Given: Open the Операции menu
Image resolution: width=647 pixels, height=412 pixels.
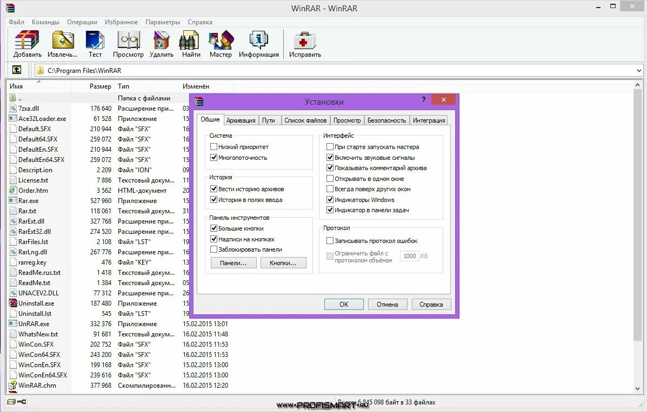Looking at the screenshot, I should tap(82, 22).
